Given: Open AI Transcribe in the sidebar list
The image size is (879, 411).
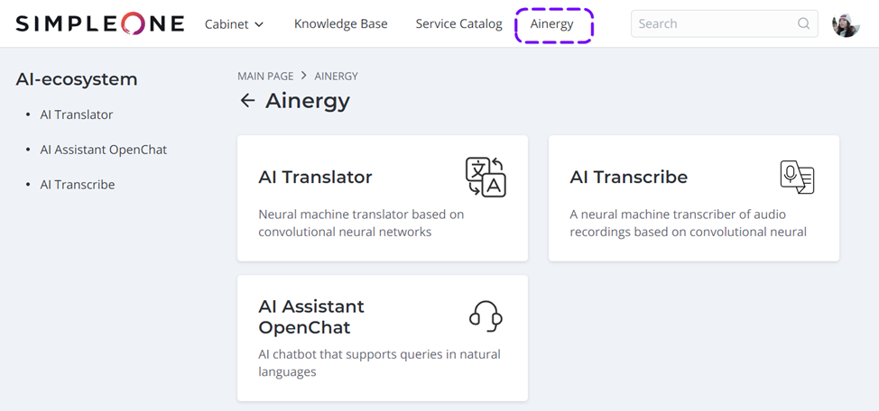Looking at the screenshot, I should click(x=78, y=185).
